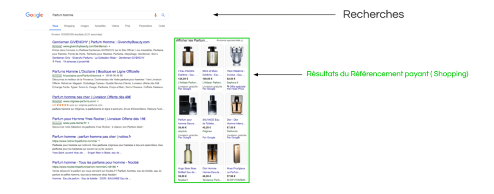The width and height of the screenshot is (494, 194).
Task: Expand dropdown arrow next to origines-parfums.com URL
Action: (98, 102)
